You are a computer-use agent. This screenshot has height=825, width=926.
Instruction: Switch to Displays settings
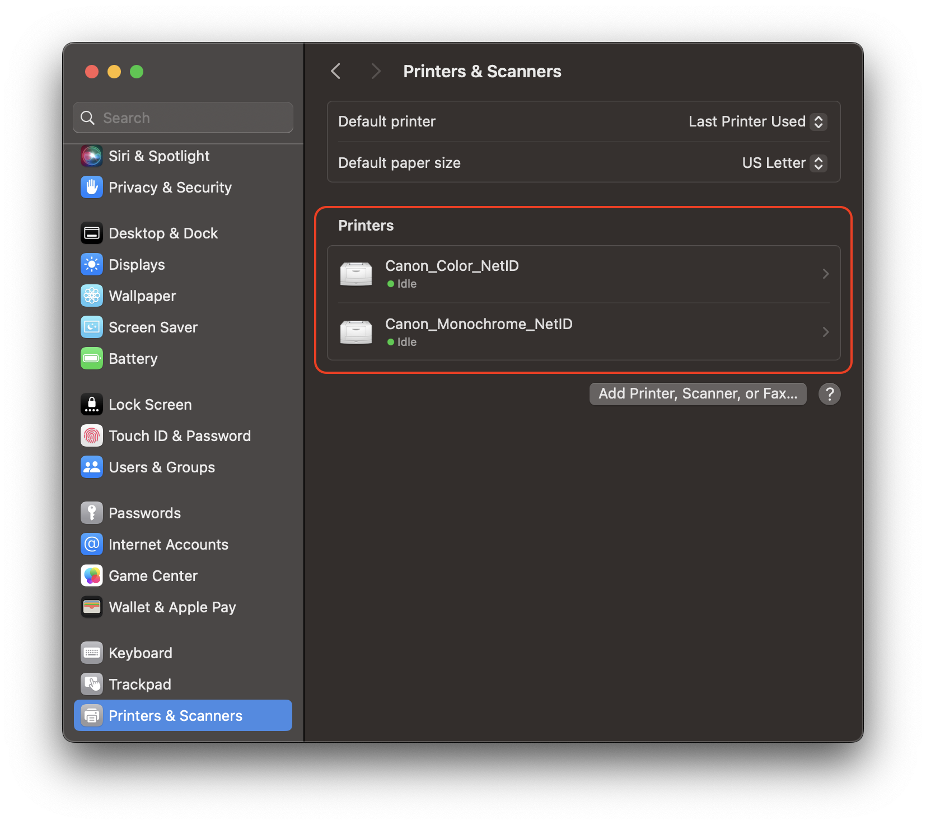click(137, 264)
